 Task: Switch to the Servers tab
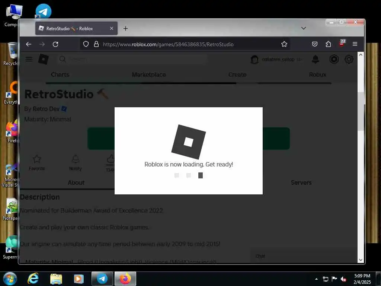click(301, 182)
